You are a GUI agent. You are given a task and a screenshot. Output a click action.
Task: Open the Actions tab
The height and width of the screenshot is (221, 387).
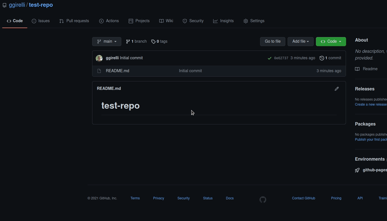109,21
